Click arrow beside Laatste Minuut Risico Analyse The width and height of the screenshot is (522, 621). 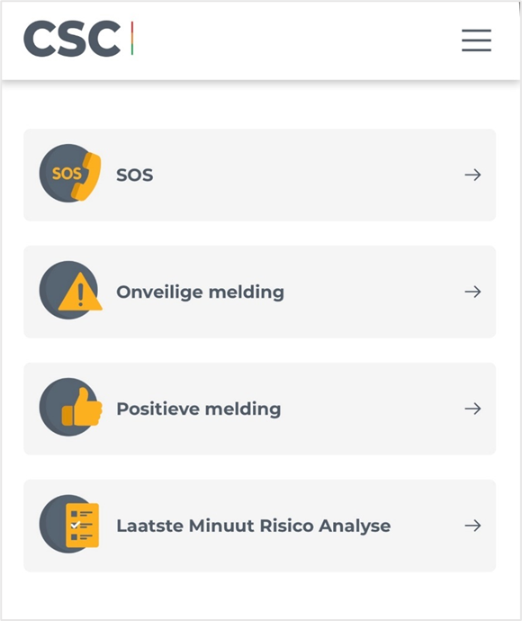[x=472, y=526]
